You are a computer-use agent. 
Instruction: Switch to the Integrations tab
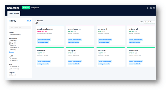[35, 8]
